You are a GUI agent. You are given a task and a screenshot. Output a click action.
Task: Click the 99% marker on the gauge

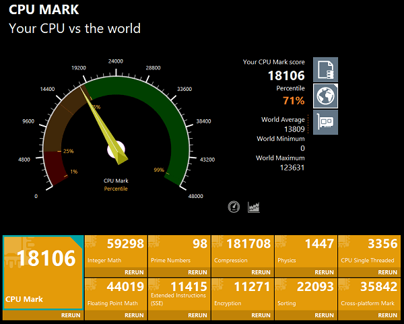[159, 170]
